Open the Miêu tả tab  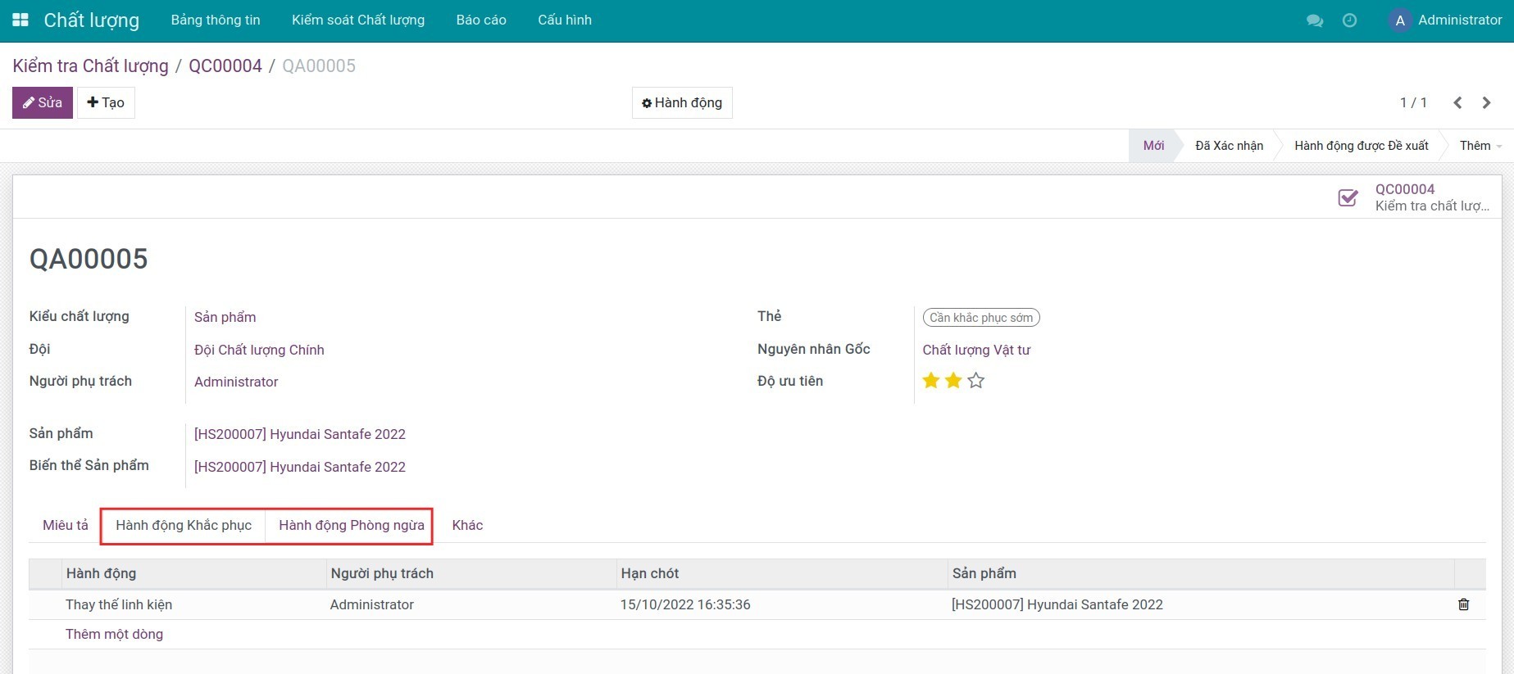point(65,525)
